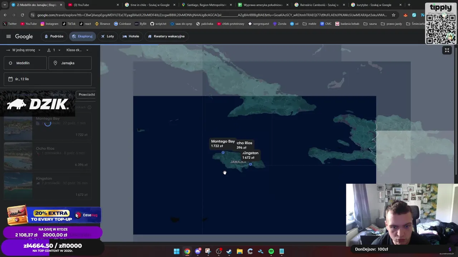This screenshot has height=257, width=458.
Task: Open the Kingston result card
Action: pyautogui.click(x=48, y=187)
